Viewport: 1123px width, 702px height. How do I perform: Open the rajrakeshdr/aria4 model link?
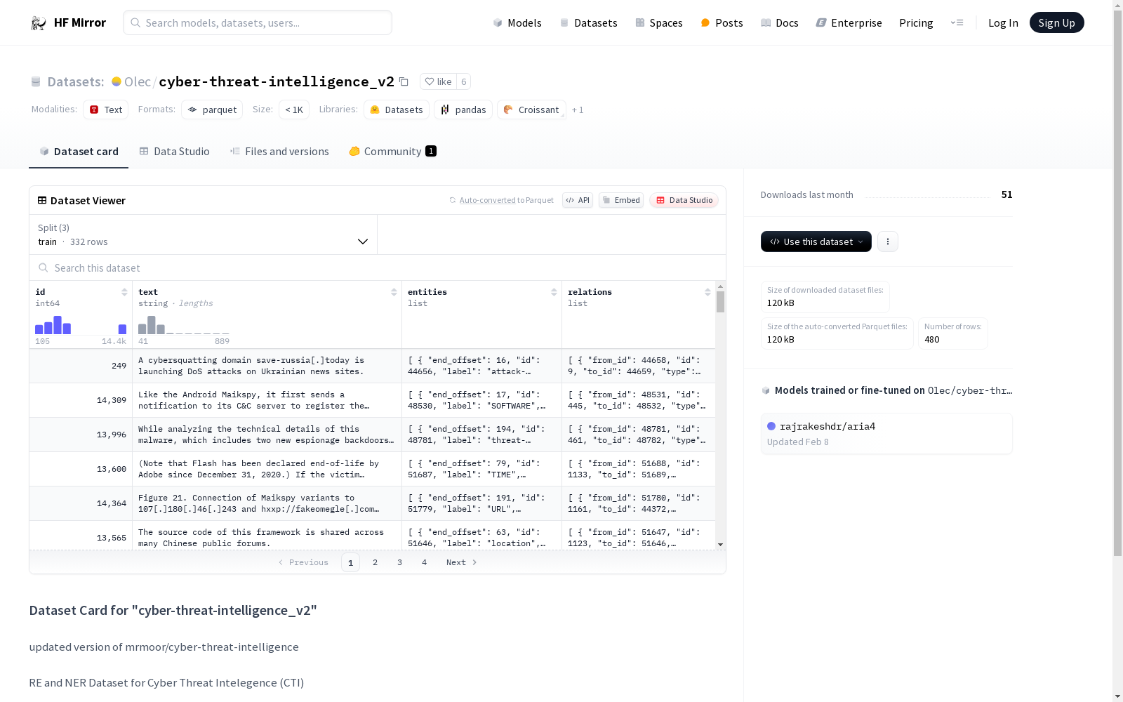[x=828, y=426]
